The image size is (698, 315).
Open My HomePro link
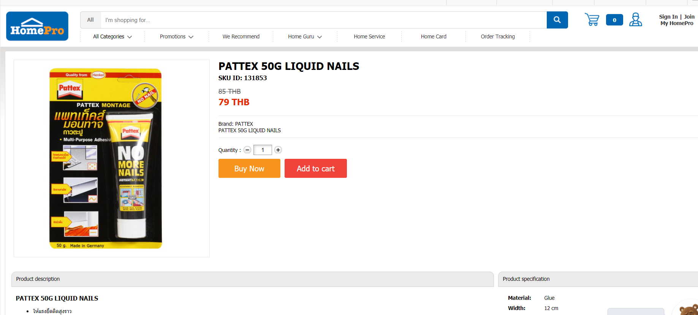pyautogui.click(x=677, y=23)
